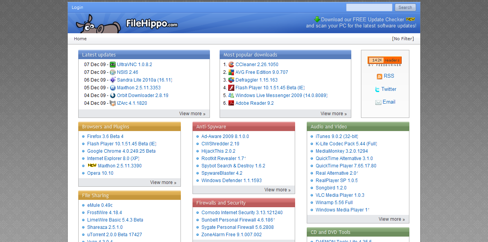Open Winamp 5.56 Full link
This screenshot has height=242, width=488.
tap(334, 203)
